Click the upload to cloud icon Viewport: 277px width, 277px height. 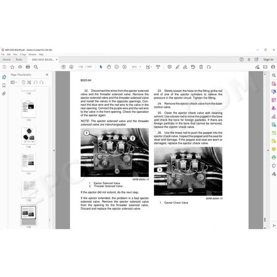click(20, 67)
